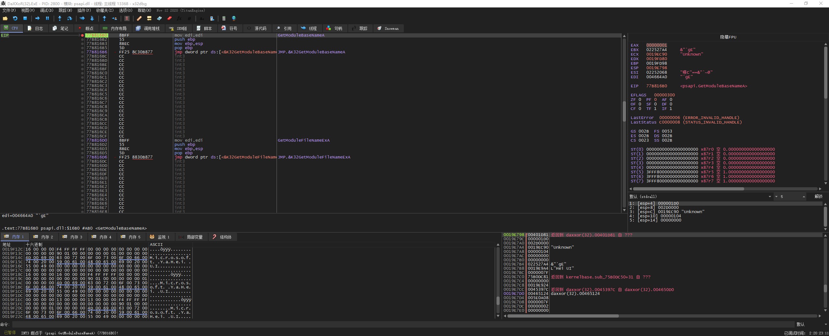Open the 调试(D) debug menu
The width and height of the screenshot is (829, 336).
(x=46, y=10)
